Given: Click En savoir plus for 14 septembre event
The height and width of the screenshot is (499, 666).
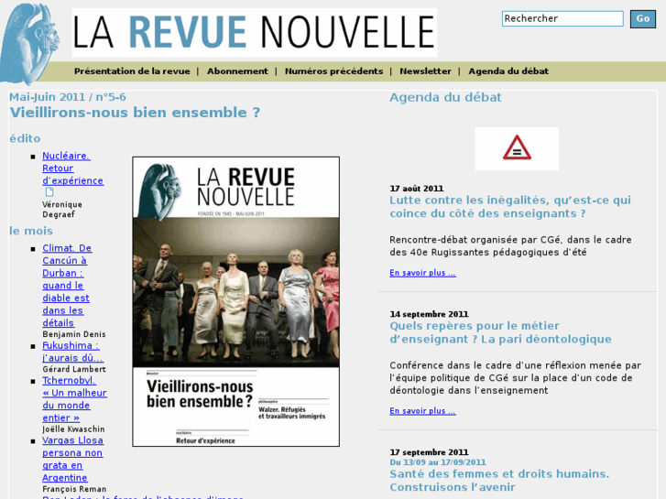Looking at the screenshot, I should 422,411.
